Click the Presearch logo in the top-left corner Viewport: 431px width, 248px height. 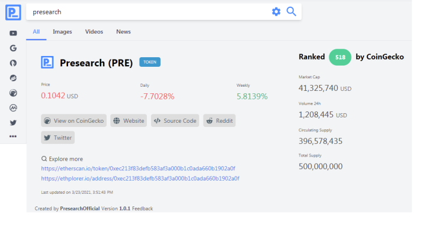click(x=13, y=13)
